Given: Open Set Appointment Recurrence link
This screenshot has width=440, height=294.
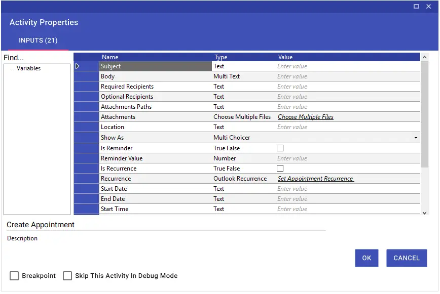Looking at the screenshot, I should 316,179.
